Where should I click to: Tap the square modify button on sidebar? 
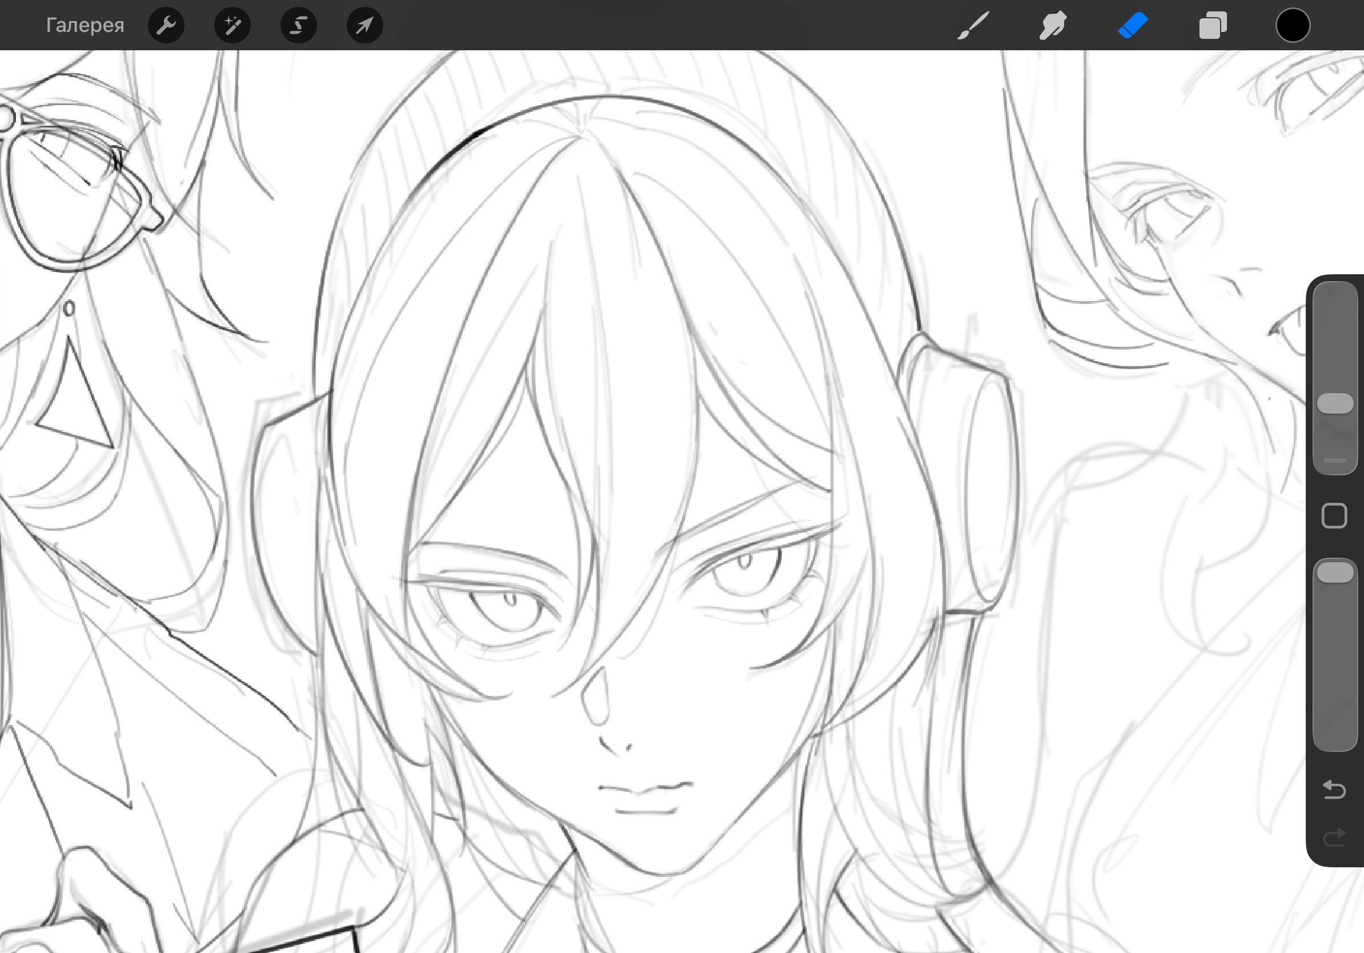pyautogui.click(x=1334, y=516)
